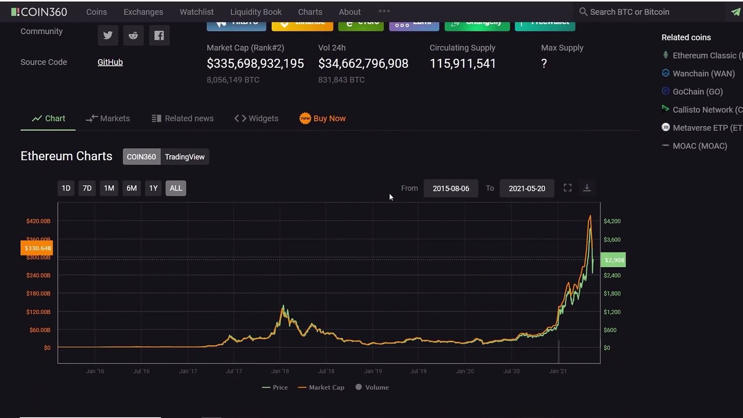Viewport: 743px width, 418px height.
Task: Click the 831,843 BTC volume text
Action: point(341,80)
